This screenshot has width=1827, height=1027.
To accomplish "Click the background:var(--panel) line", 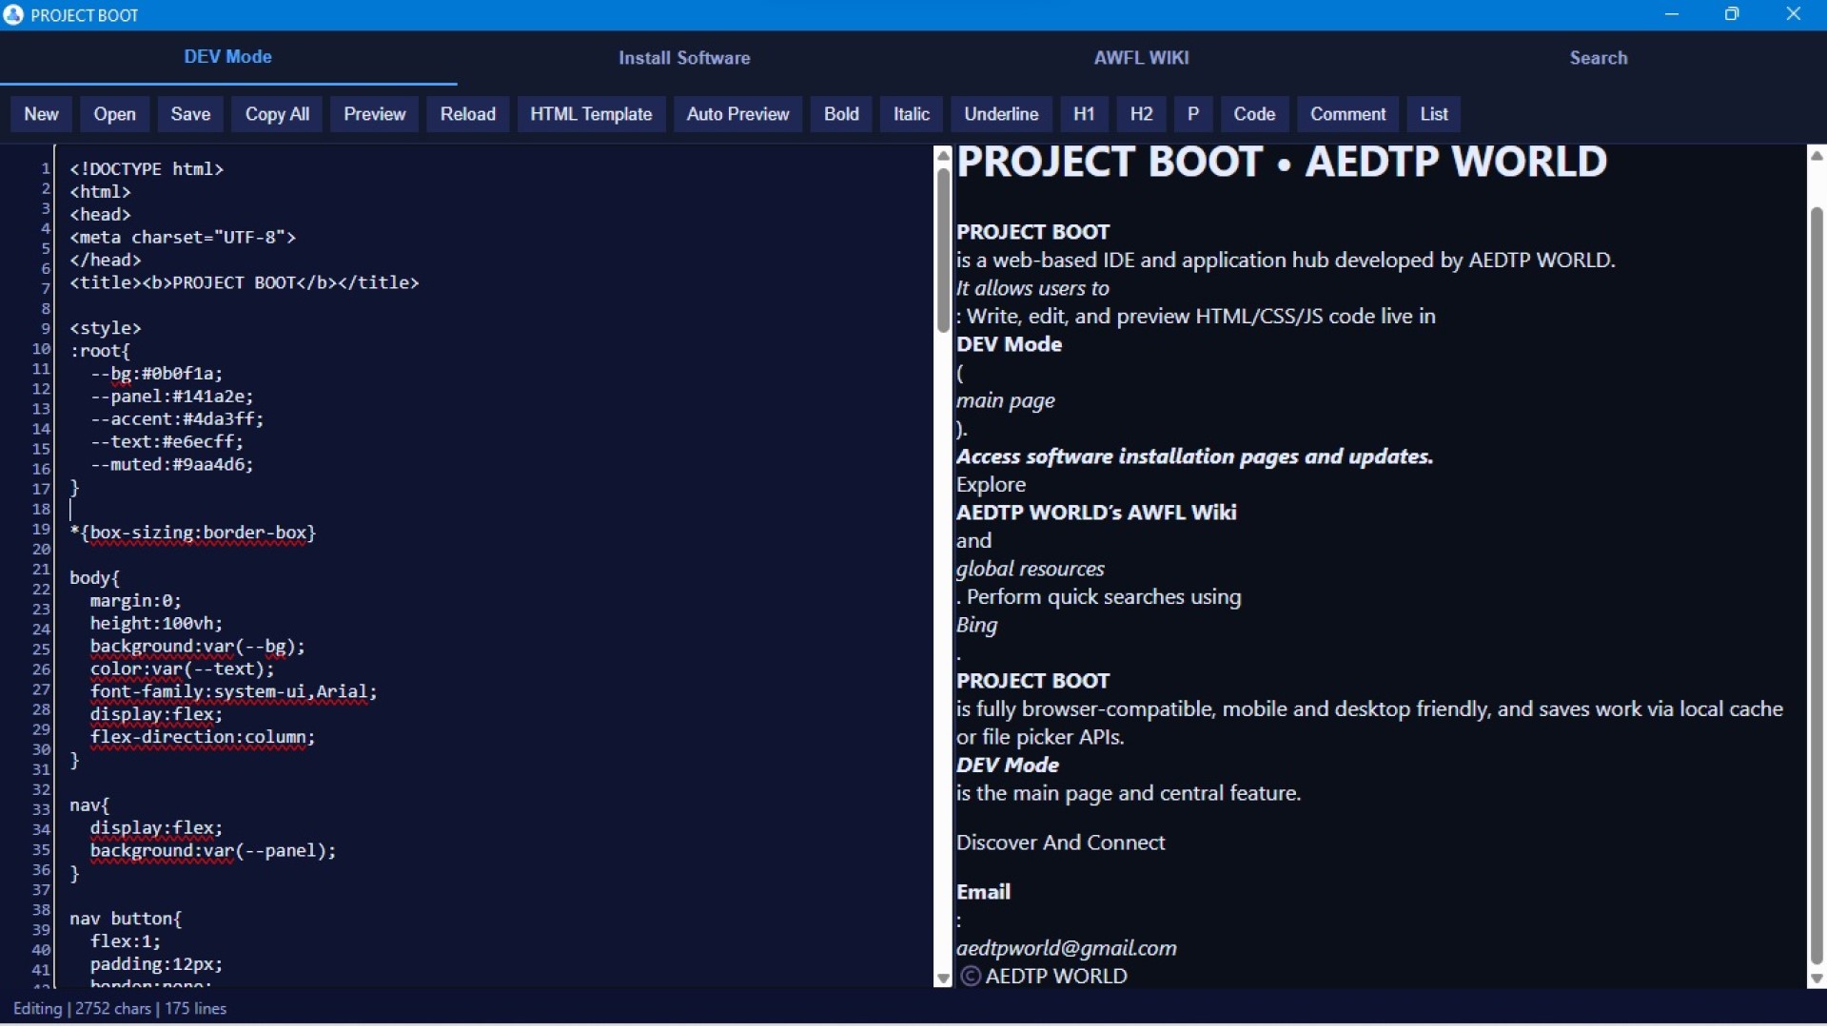I will [213, 851].
